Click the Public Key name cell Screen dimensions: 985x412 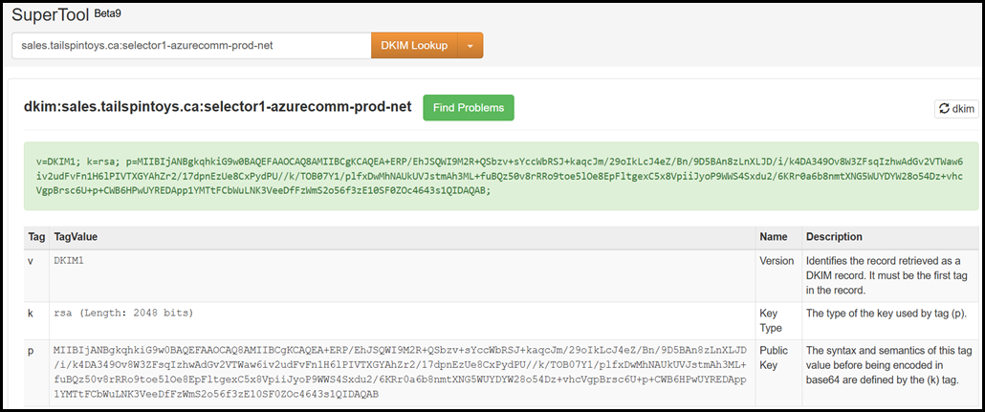click(x=775, y=357)
